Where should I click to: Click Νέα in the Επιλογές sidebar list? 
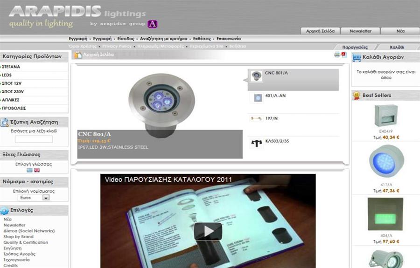7,220
